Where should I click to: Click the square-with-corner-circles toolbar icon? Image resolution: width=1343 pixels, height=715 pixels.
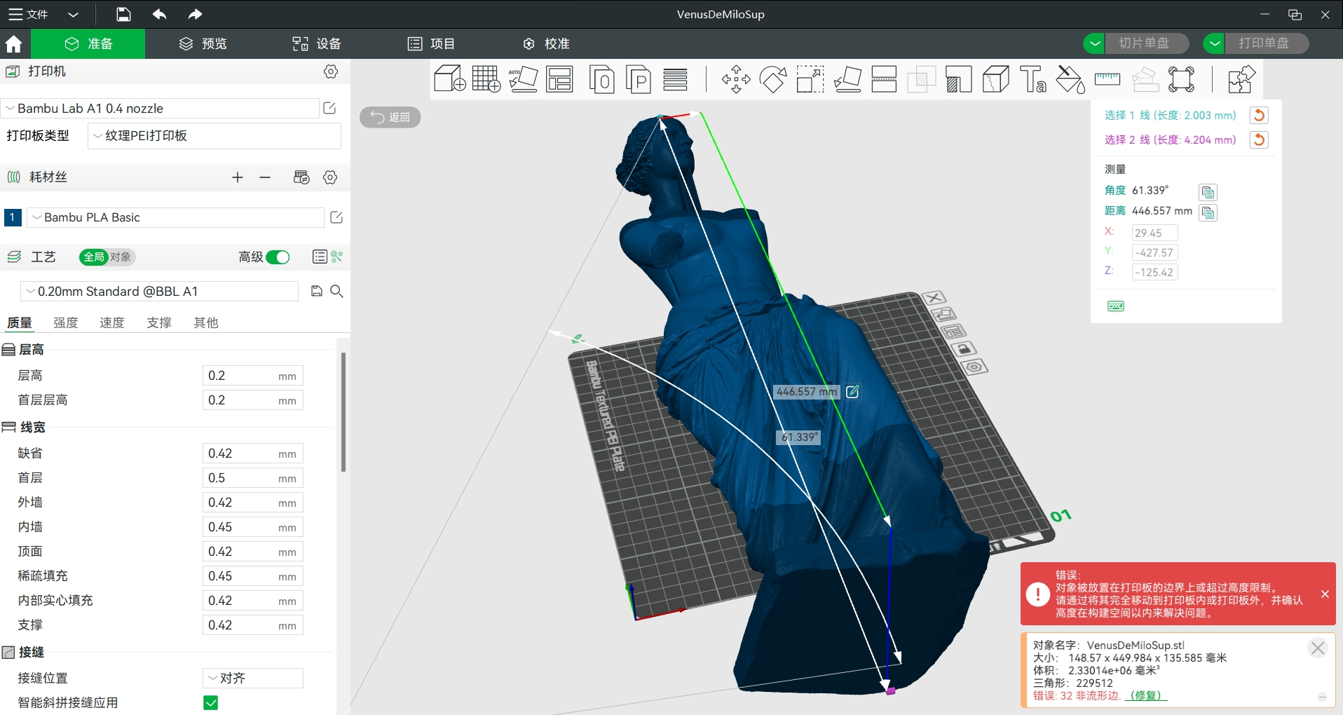point(1182,79)
